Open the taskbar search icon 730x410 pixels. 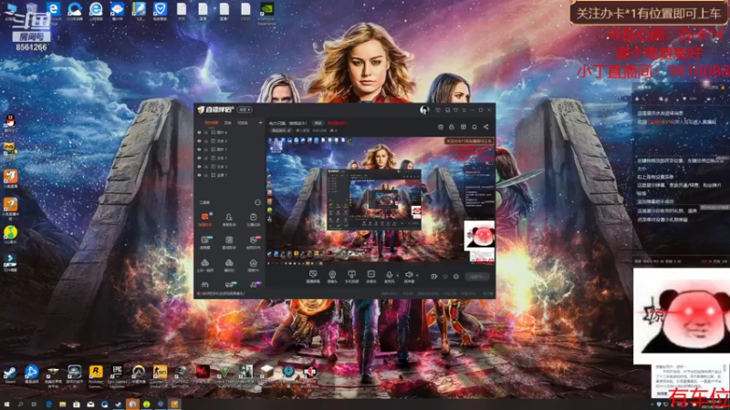point(20,405)
